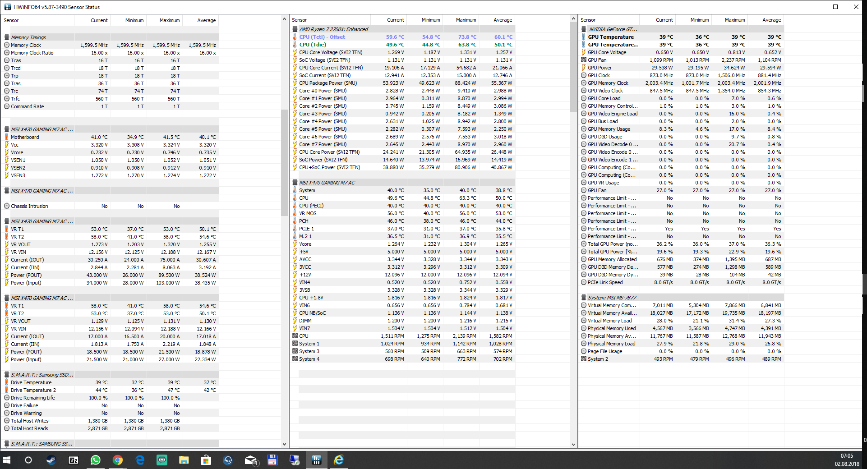This screenshot has height=469, width=867.
Task: Select the Physical Memory Load row
Action: (682, 344)
